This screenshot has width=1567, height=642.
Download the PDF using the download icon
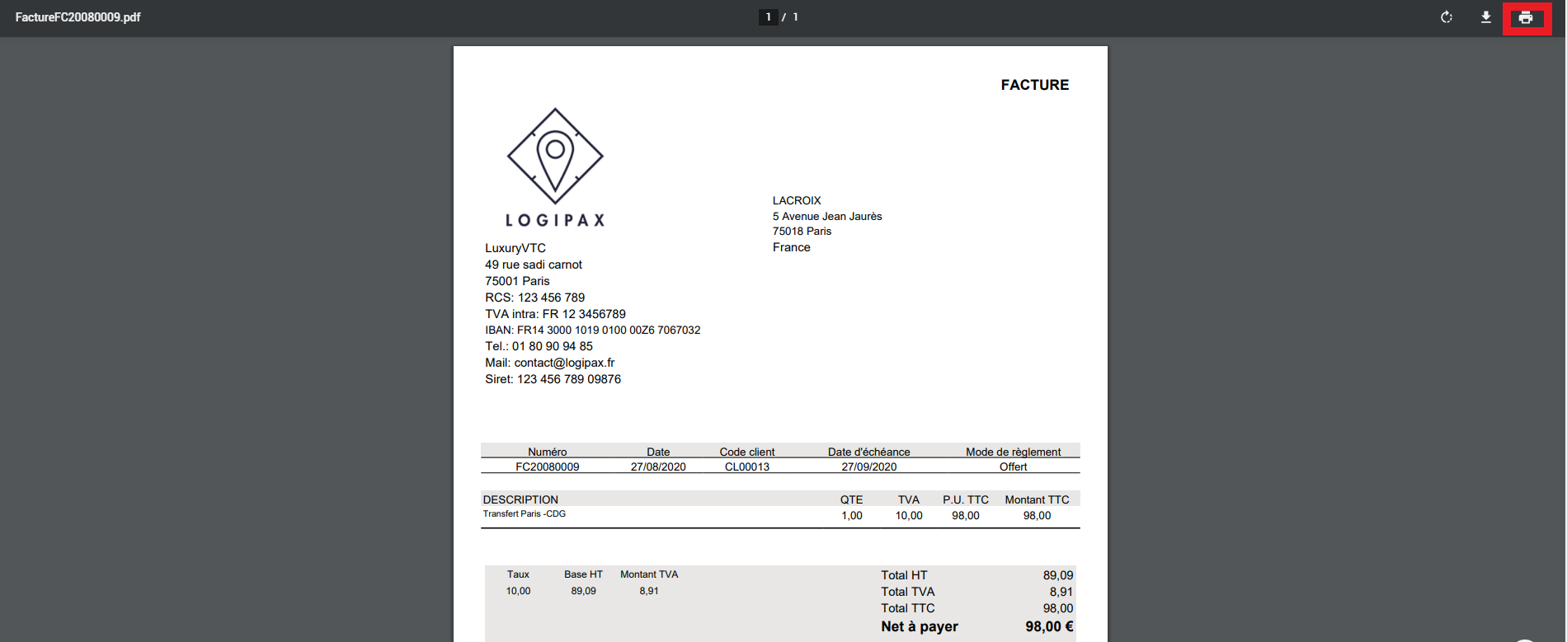point(1485,17)
